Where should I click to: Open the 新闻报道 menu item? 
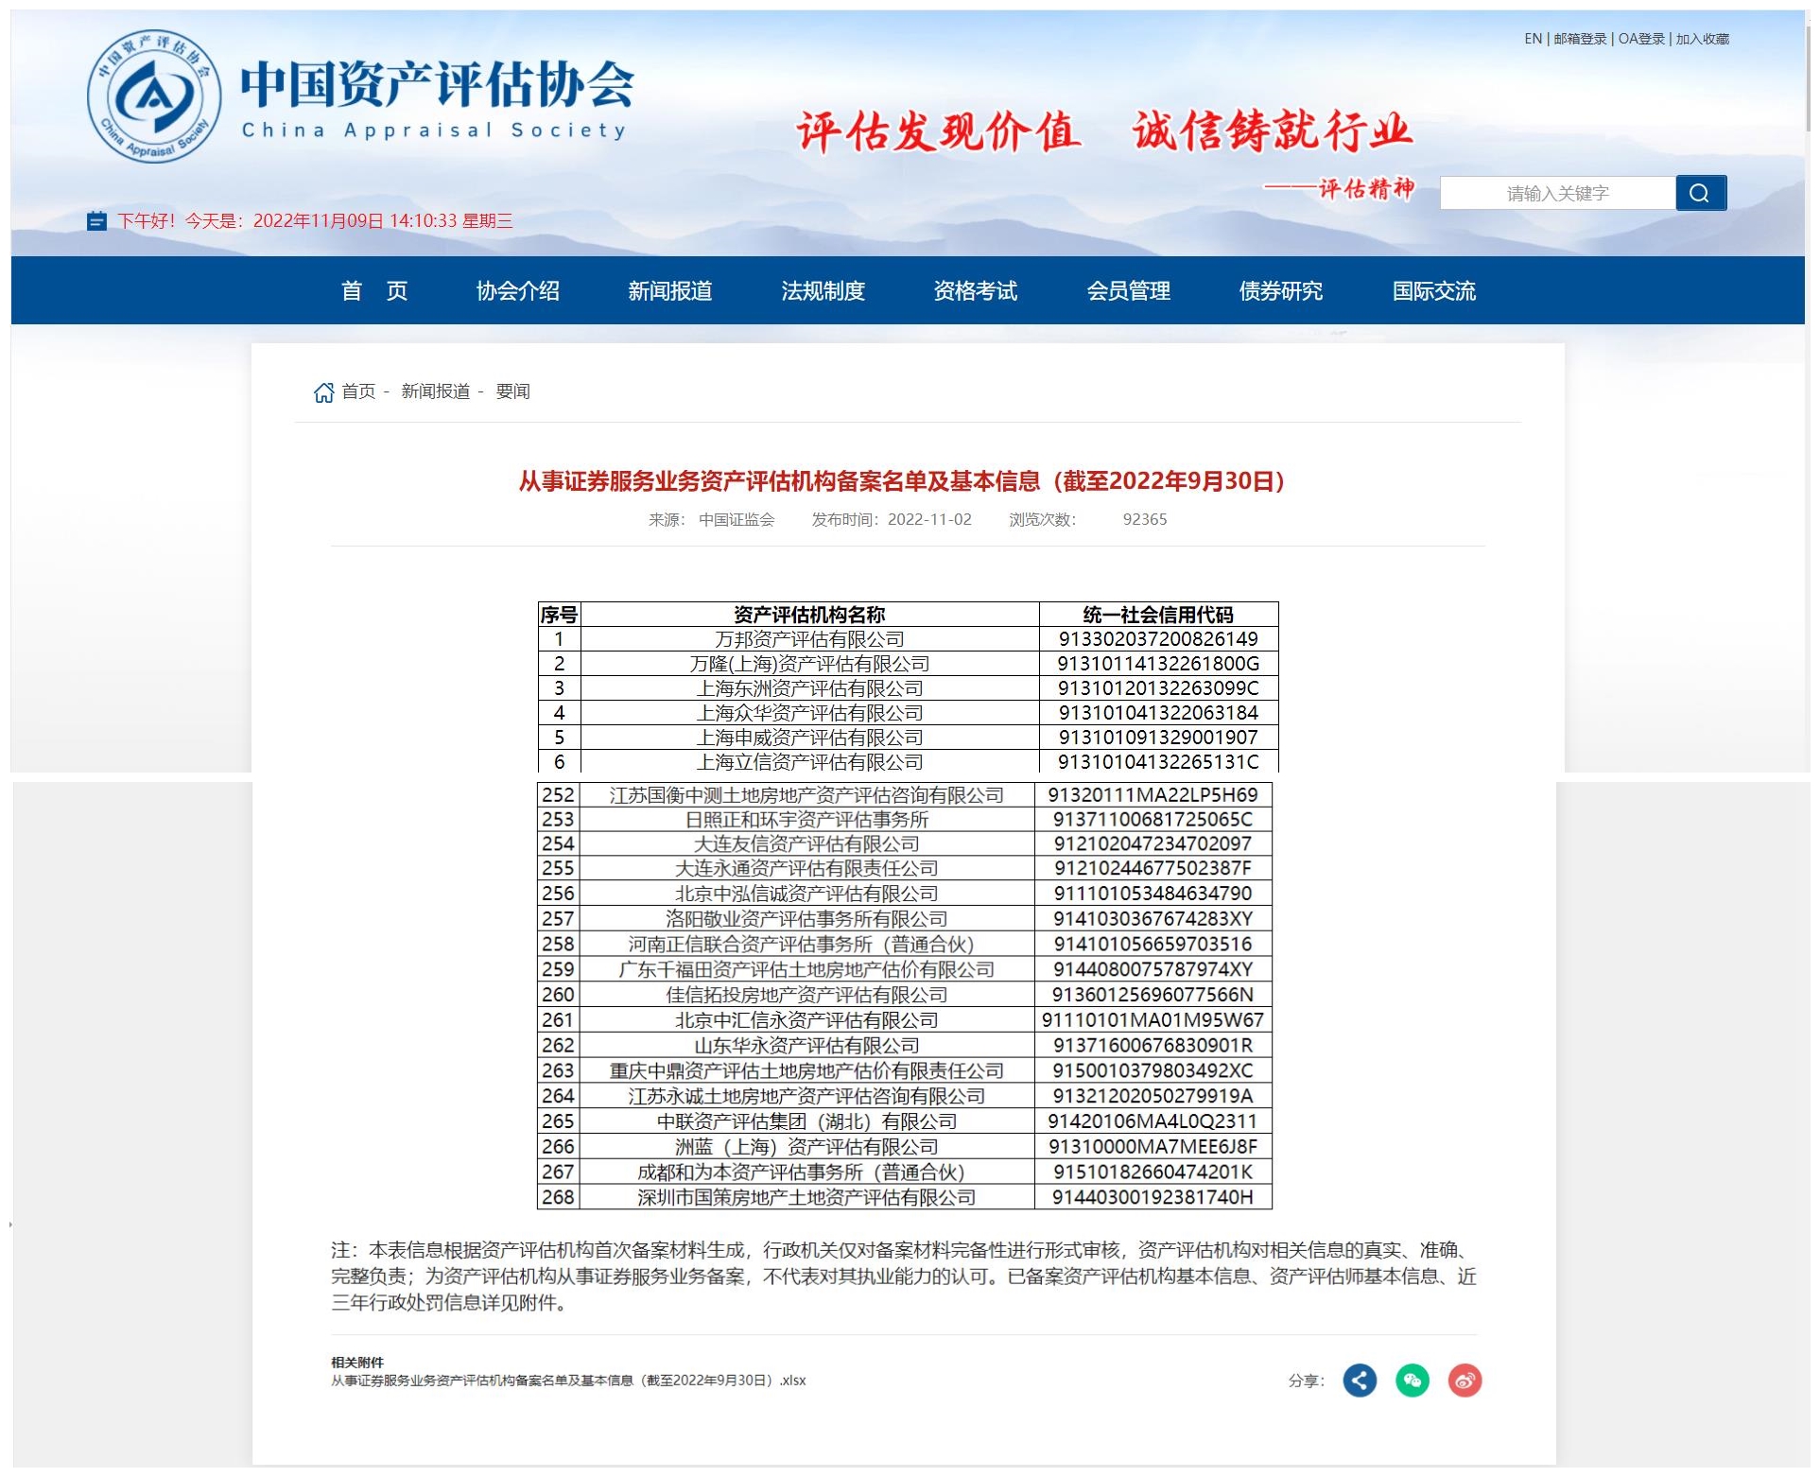click(670, 291)
